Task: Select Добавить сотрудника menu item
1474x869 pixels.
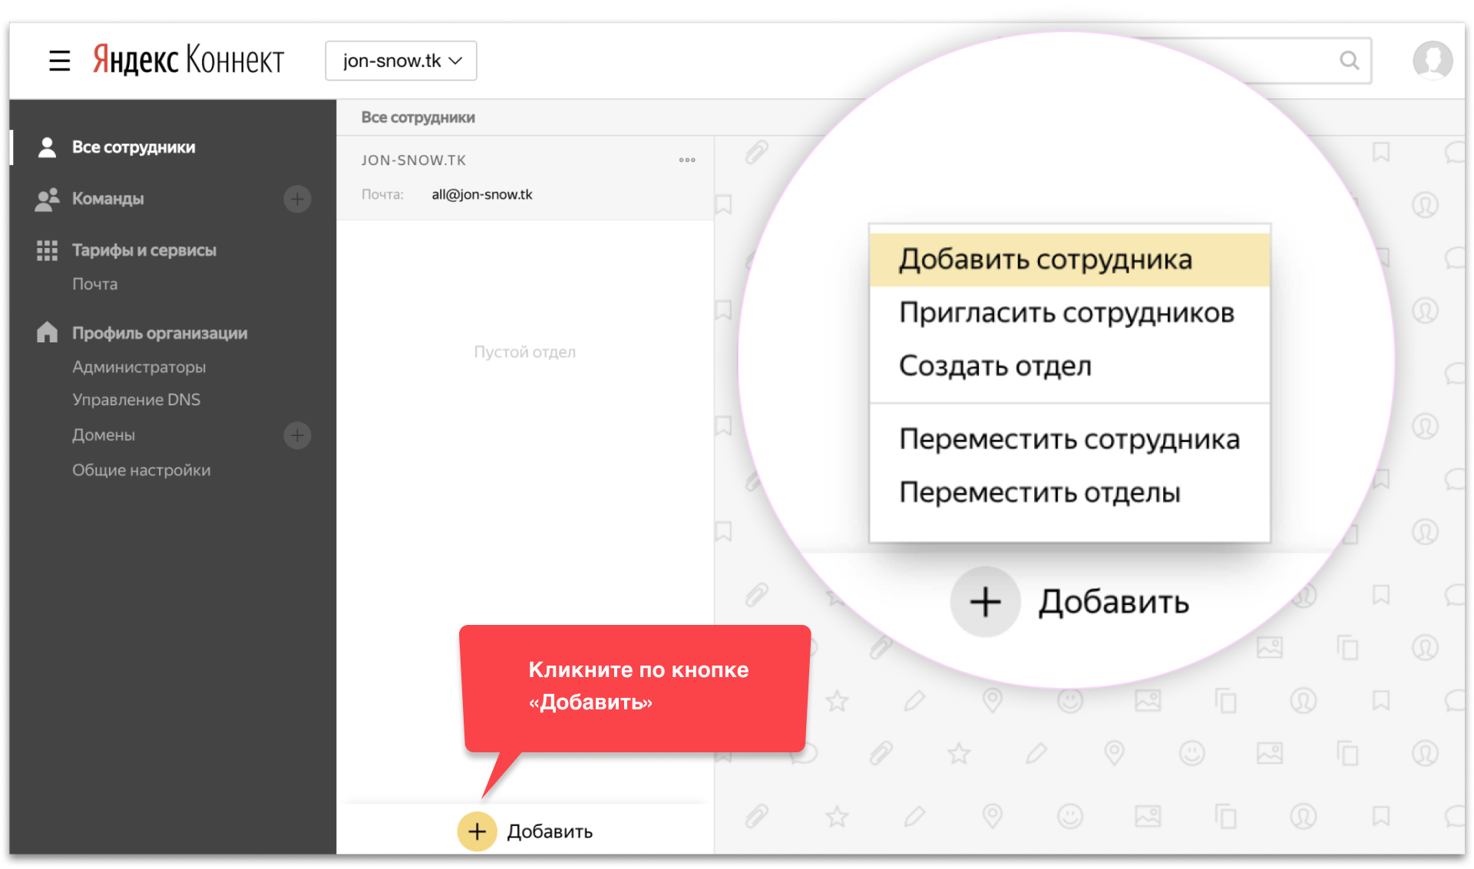Action: 1046,259
